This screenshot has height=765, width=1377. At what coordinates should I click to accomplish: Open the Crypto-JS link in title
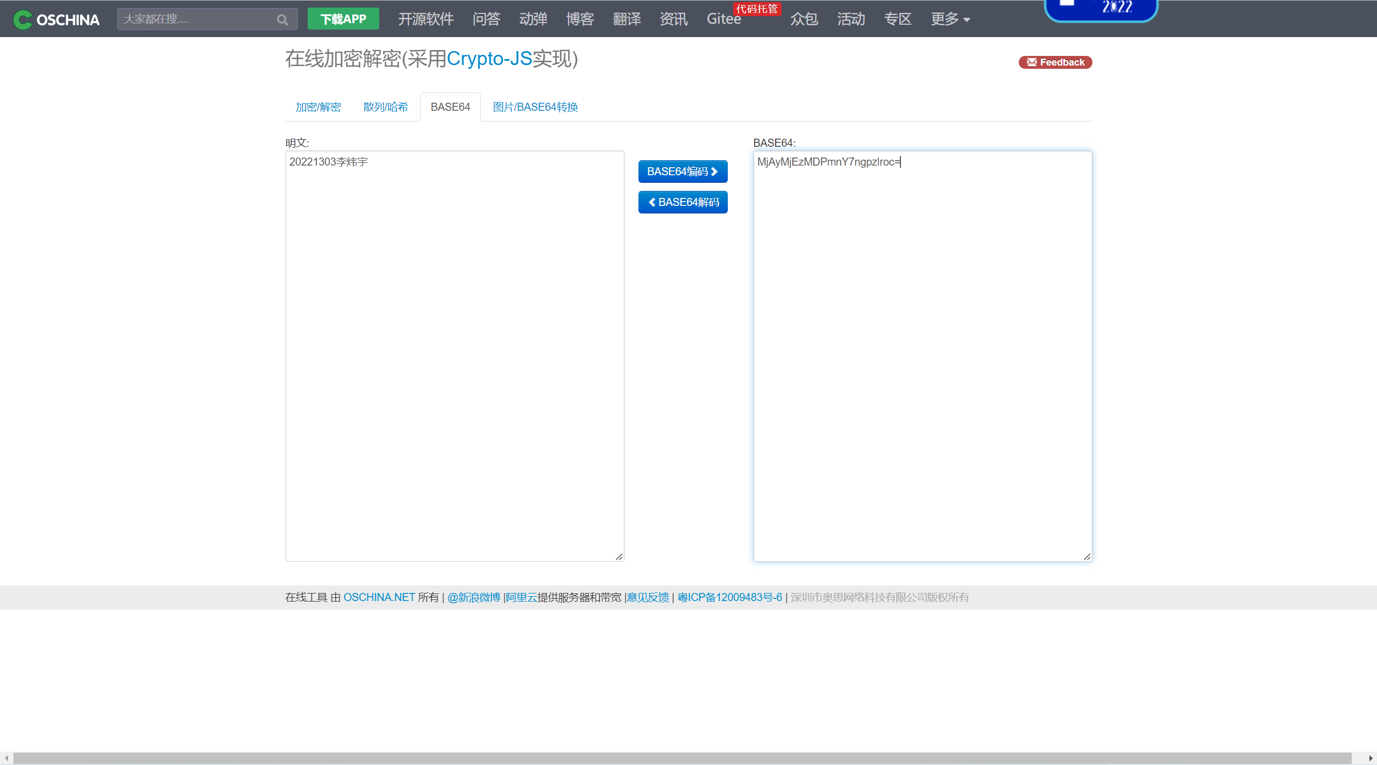[x=489, y=59]
